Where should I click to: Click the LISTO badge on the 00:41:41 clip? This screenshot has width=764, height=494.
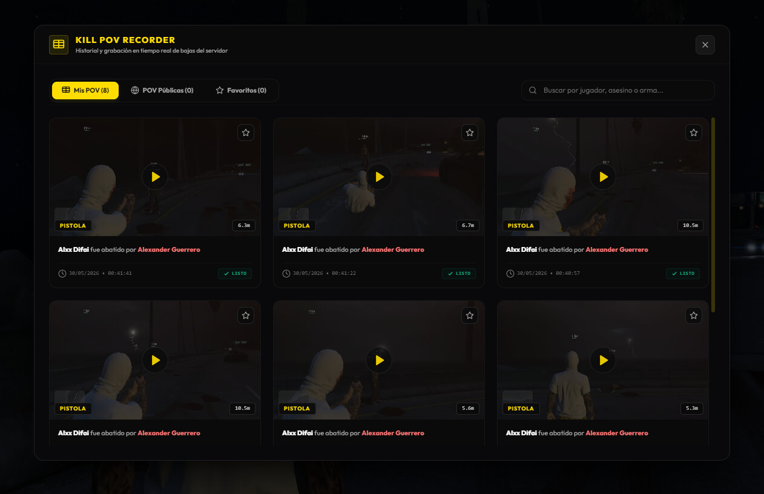click(x=235, y=274)
